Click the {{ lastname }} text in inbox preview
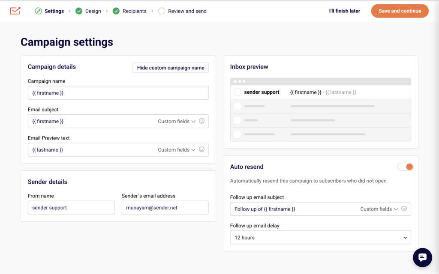The width and height of the screenshot is (439, 274). [341, 92]
